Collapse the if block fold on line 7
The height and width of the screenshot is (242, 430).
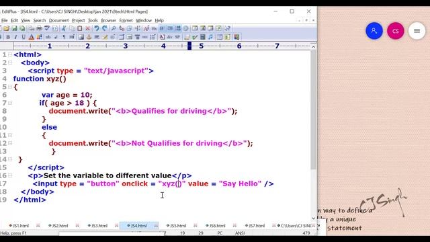point(10,103)
